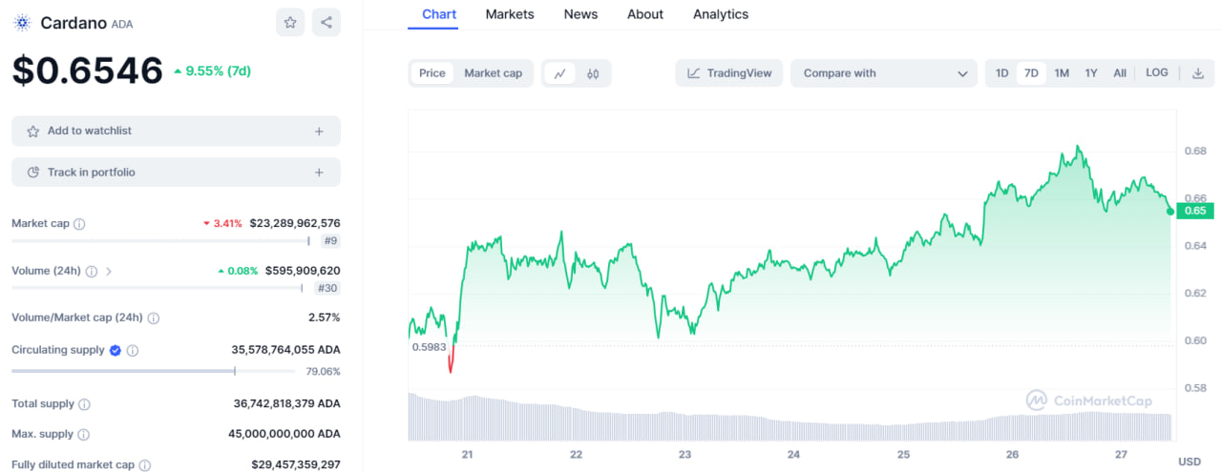The width and height of the screenshot is (1222, 472).
Task: Click Fully diluted market cap info icon
Action: pos(145,465)
